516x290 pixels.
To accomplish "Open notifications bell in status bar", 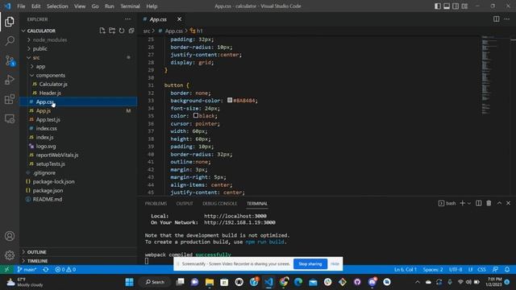I will pos(507,269).
